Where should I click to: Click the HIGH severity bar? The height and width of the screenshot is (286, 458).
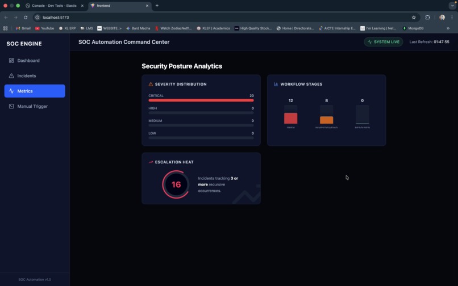(201, 113)
